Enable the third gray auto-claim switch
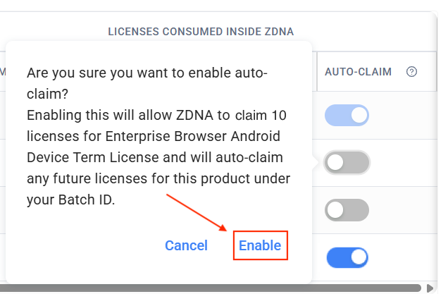448x294 pixels. pyautogui.click(x=347, y=210)
